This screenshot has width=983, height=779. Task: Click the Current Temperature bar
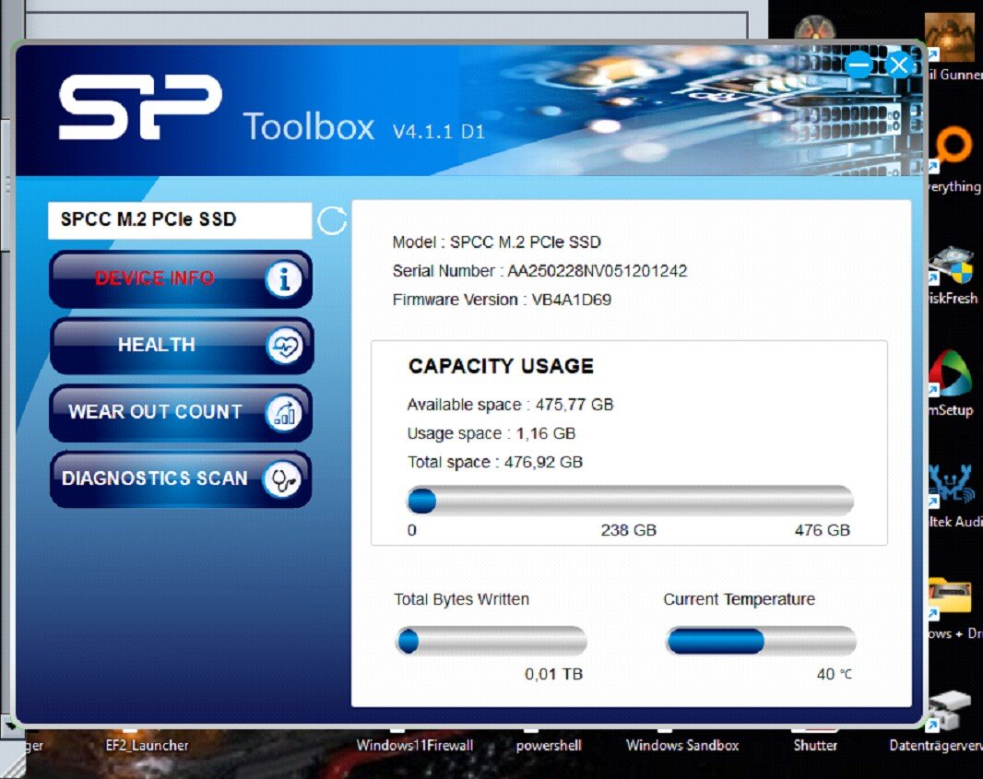(x=760, y=641)
